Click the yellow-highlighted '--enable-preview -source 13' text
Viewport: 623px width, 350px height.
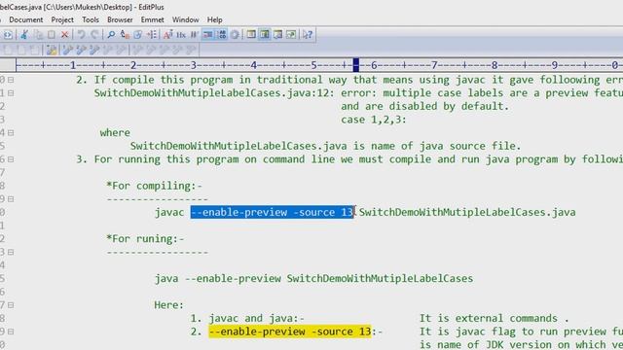pyautogui.click(x=290, y=332)
